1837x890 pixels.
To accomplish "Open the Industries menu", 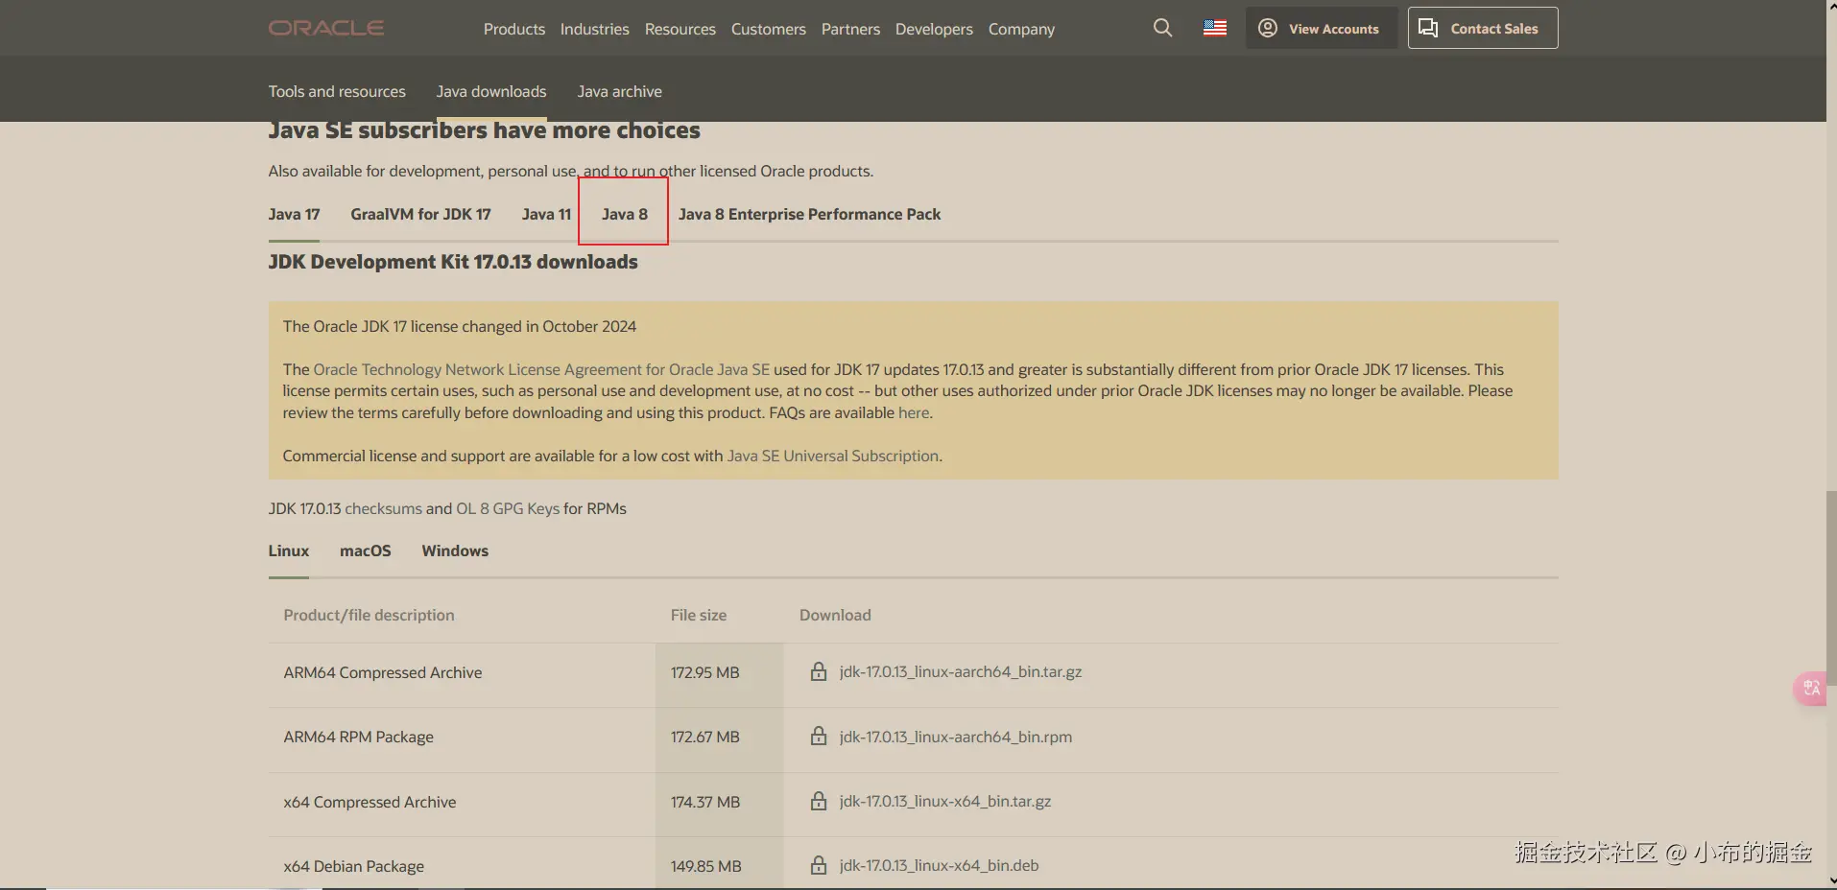I will (595, 29).
